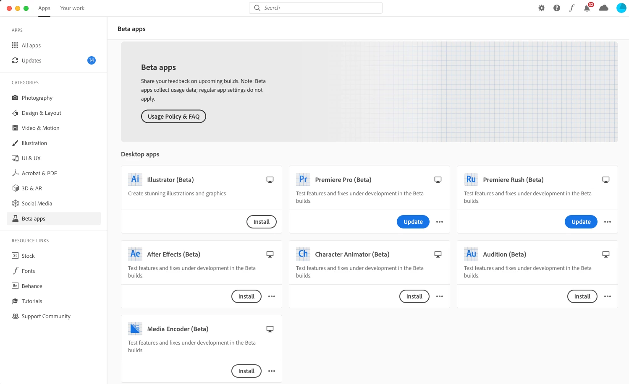The height and width of the screenshot is (384, 629).
Task: Click the blue 14 updates badge
Action: click(92, 60)
